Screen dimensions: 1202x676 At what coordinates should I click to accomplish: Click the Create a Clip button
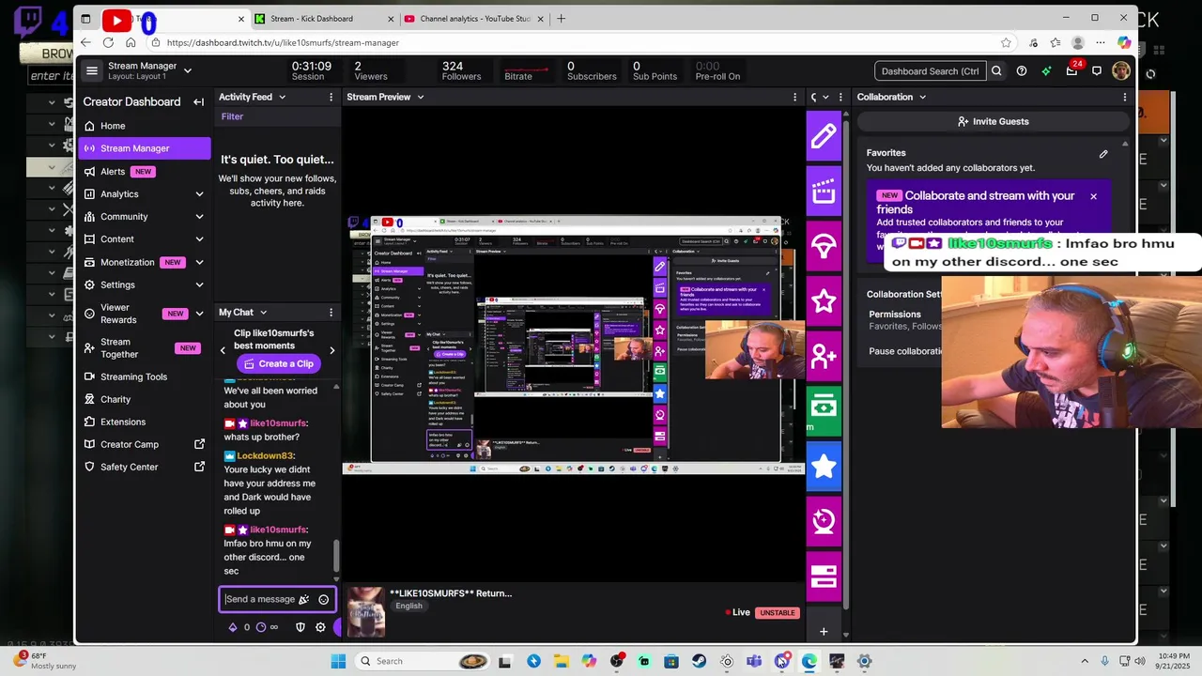[x=278, y=363]
